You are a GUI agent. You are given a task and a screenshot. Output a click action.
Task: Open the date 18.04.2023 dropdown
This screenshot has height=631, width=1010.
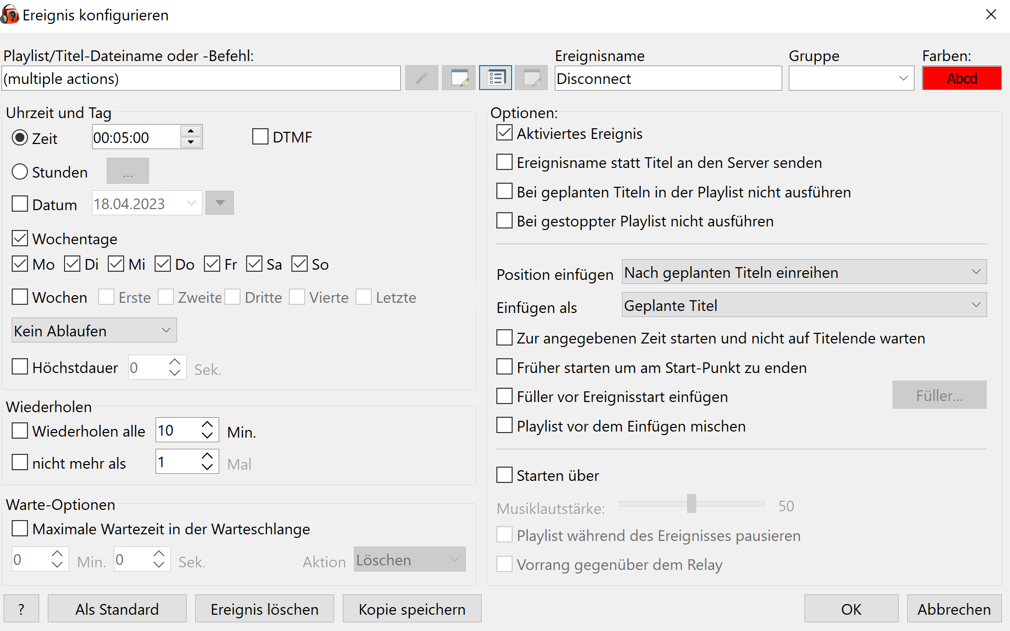147,203
